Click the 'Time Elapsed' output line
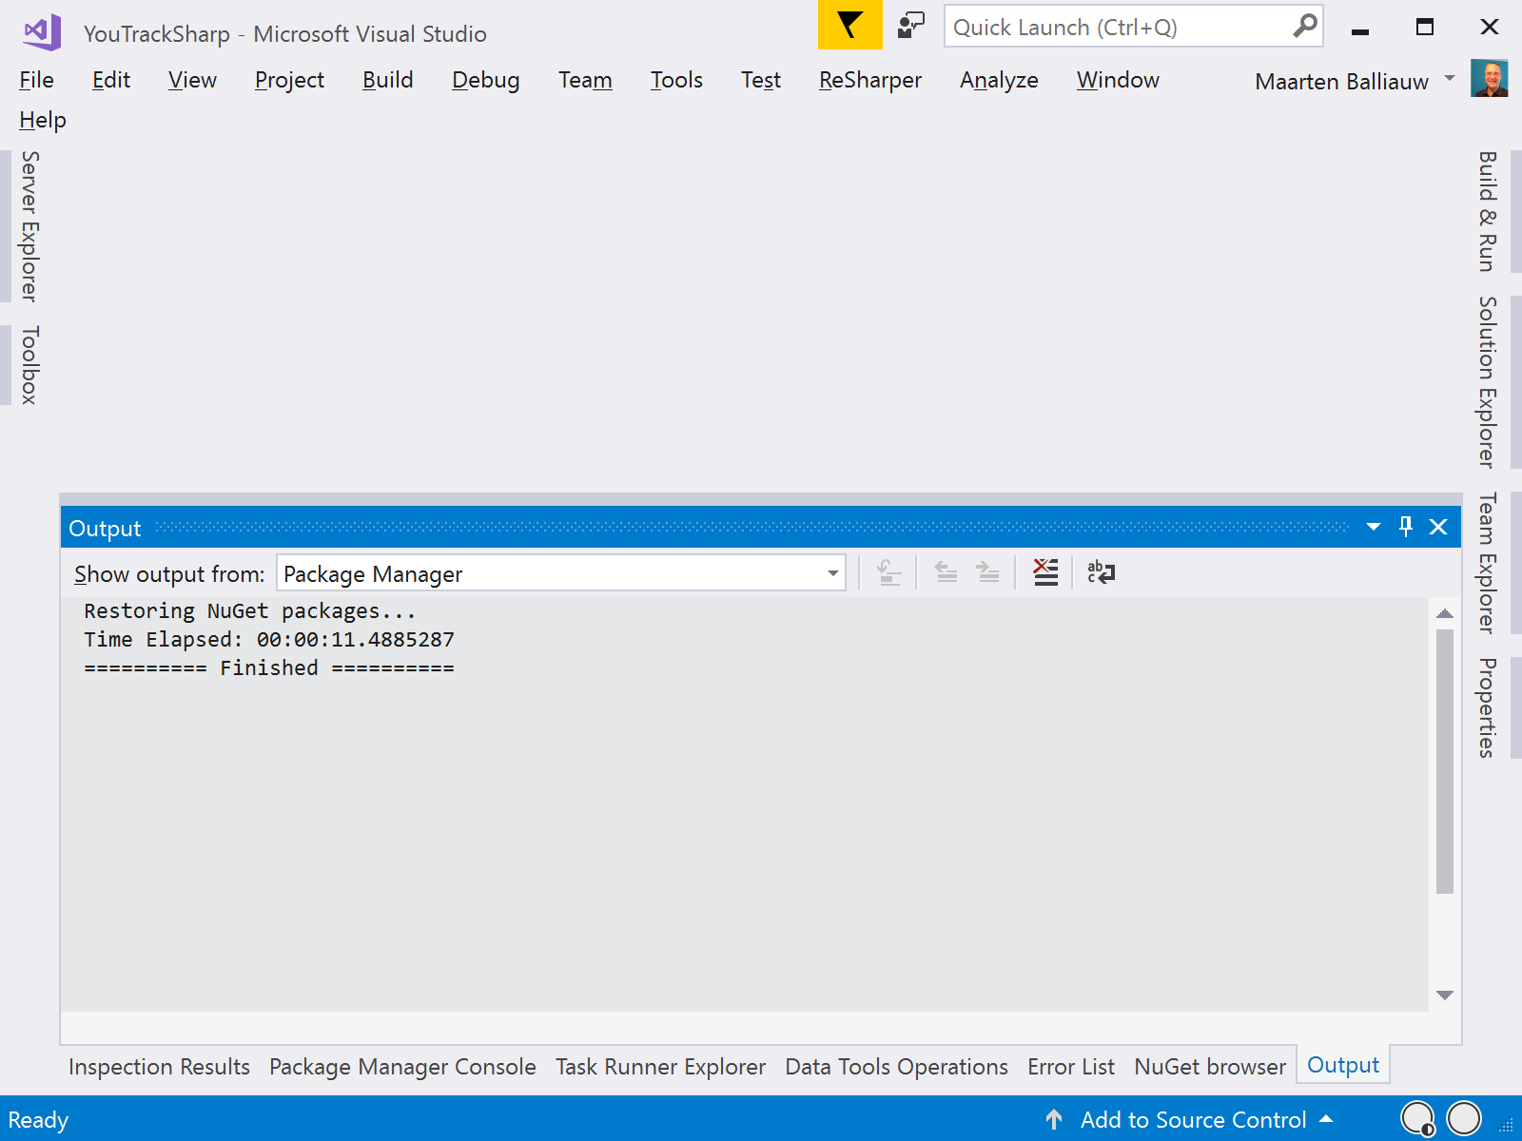 tap(269, 639)
